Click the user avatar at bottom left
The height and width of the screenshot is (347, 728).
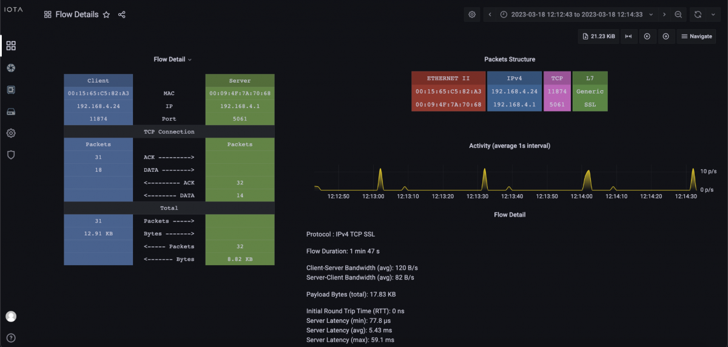click(x=11, y=316)
